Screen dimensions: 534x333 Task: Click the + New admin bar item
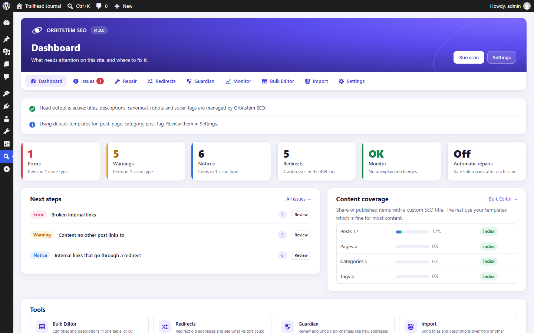click(x=123, y=6)
